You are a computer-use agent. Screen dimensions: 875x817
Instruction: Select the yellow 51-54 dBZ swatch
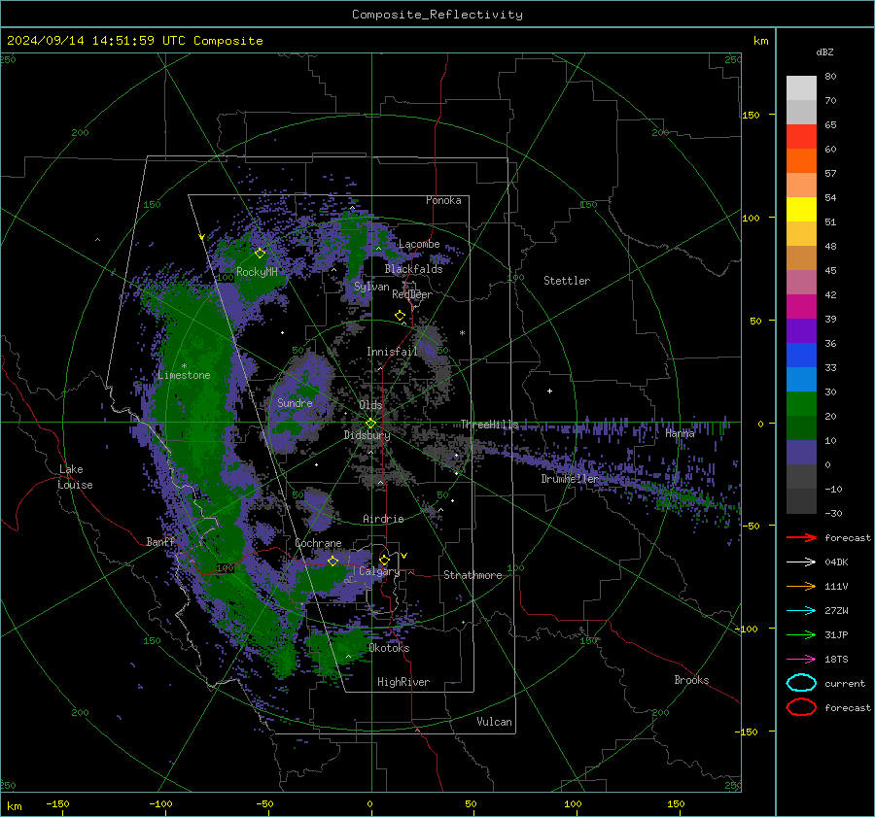click(801, 210)
